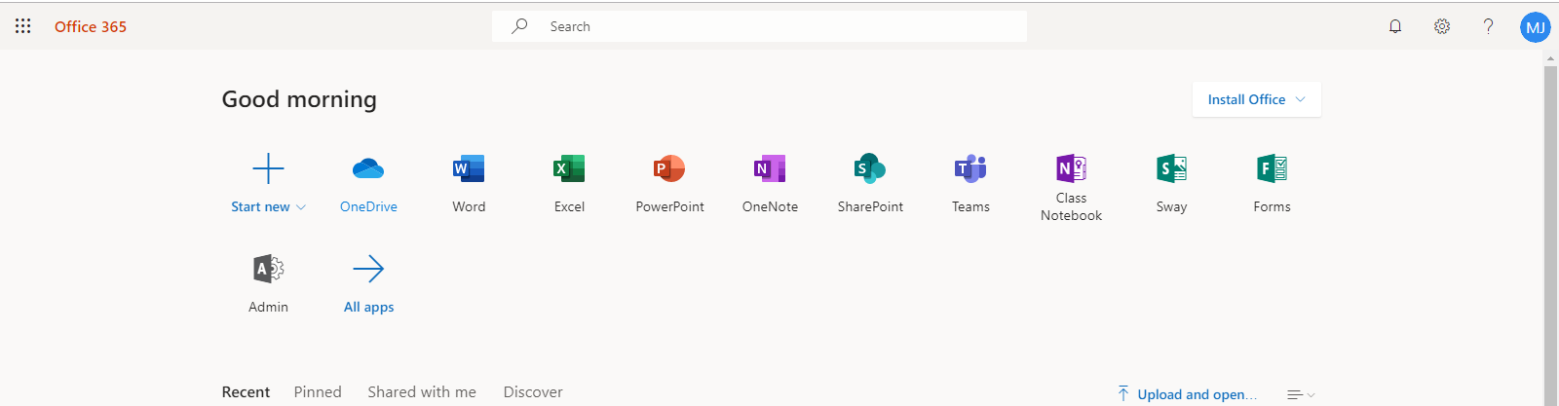The height and width of the screenshot is (406, 1559).
Task: Open the Sway app
Action: click(1171, 182)
